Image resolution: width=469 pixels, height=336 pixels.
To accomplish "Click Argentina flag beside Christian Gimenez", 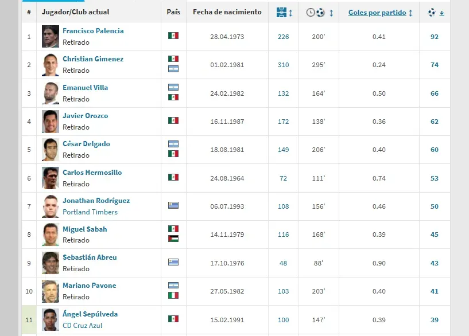I will (x=173, y=69).
